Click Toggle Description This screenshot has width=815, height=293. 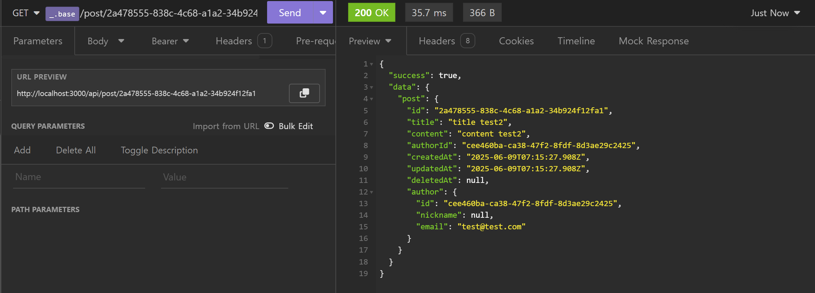pos(159,150)
